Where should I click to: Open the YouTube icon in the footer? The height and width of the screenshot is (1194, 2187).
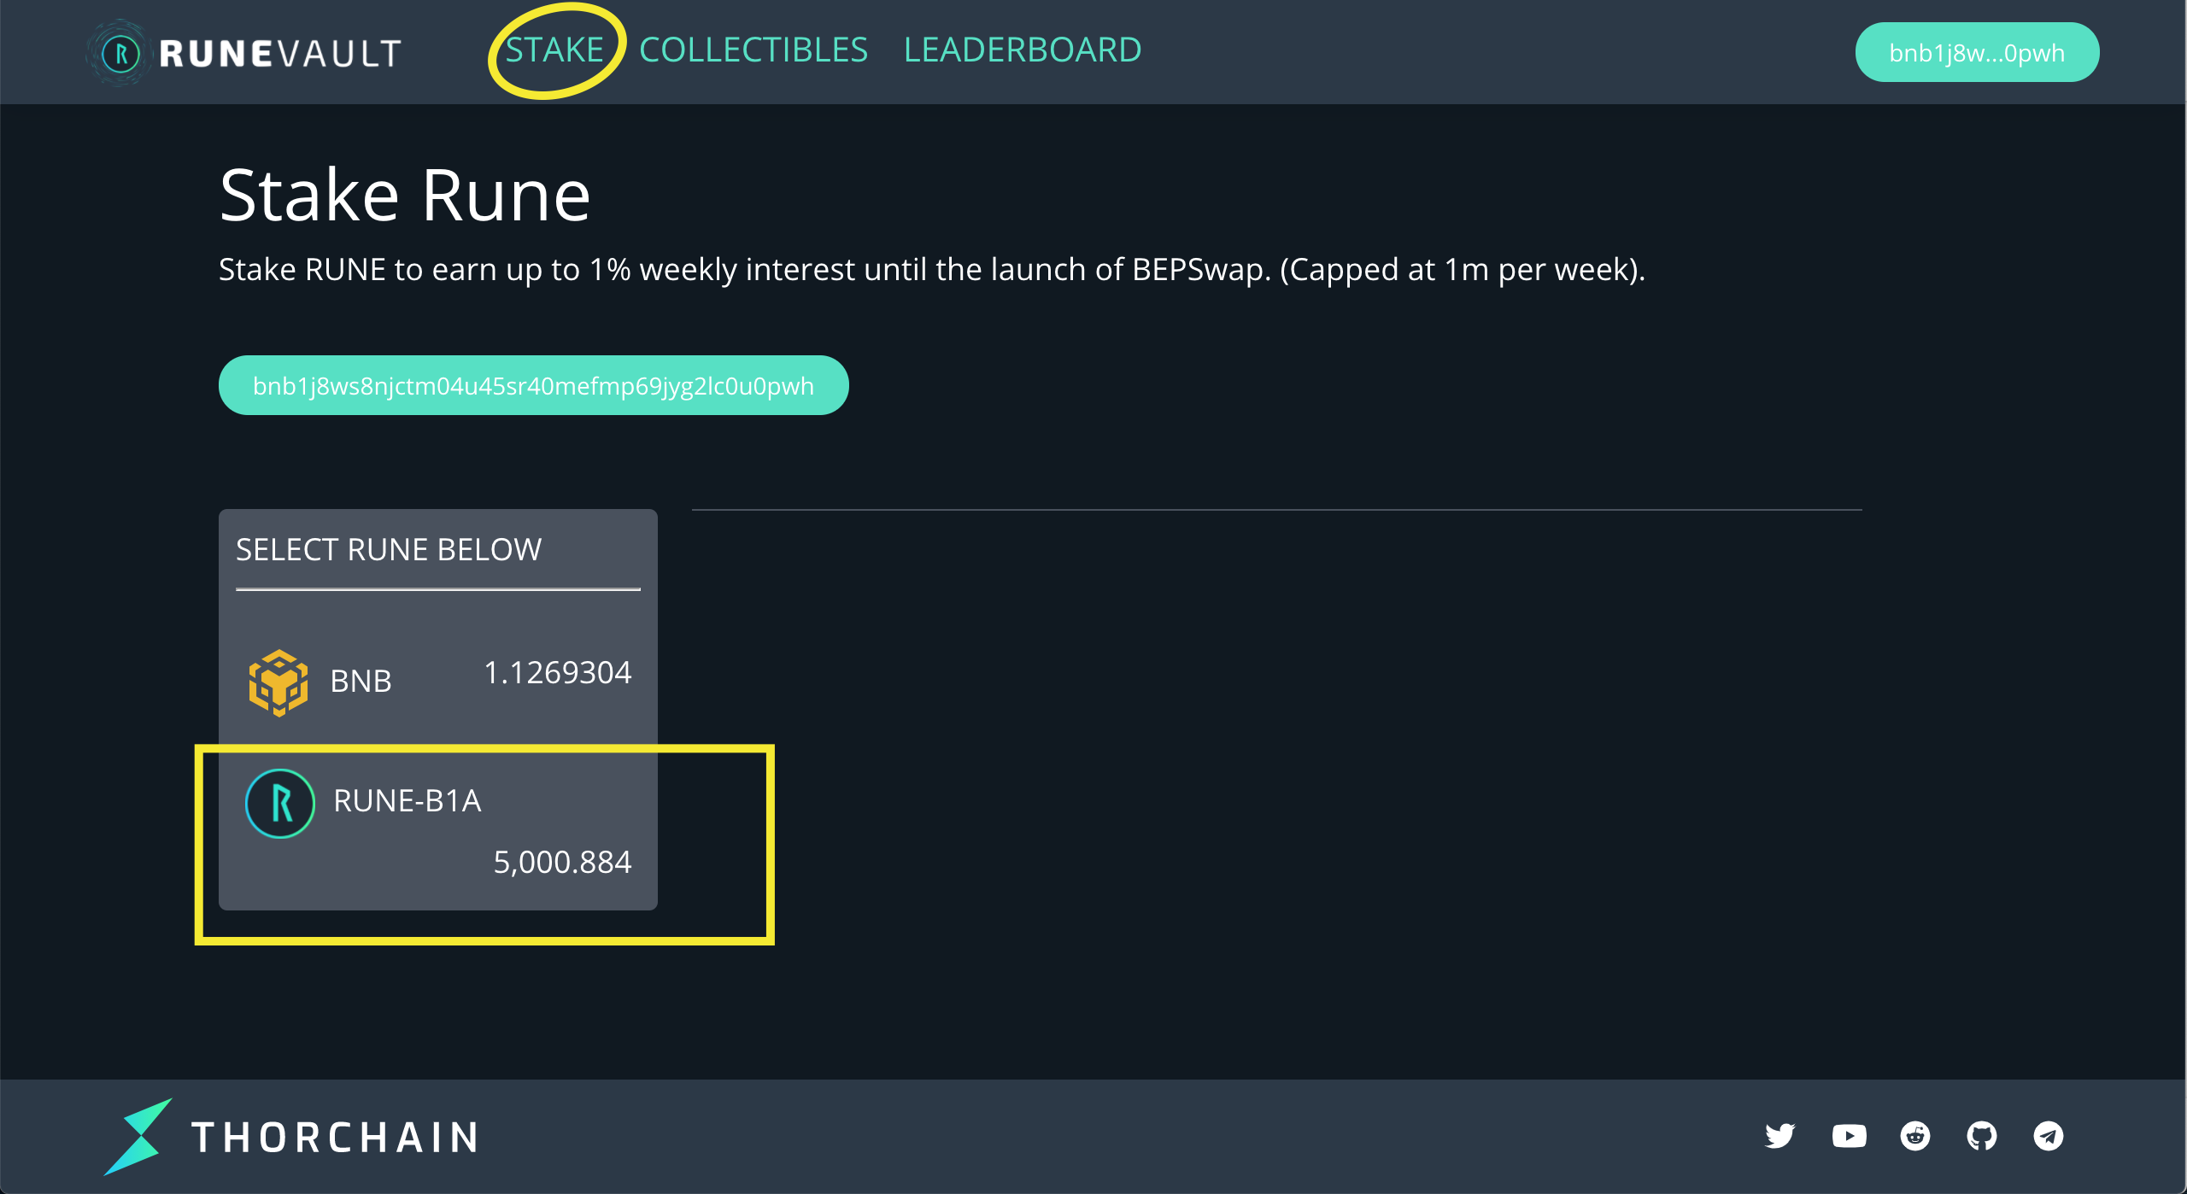[x=1849, y=1136]
